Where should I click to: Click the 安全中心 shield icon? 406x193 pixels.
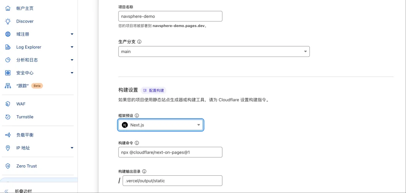click(8, 73)
